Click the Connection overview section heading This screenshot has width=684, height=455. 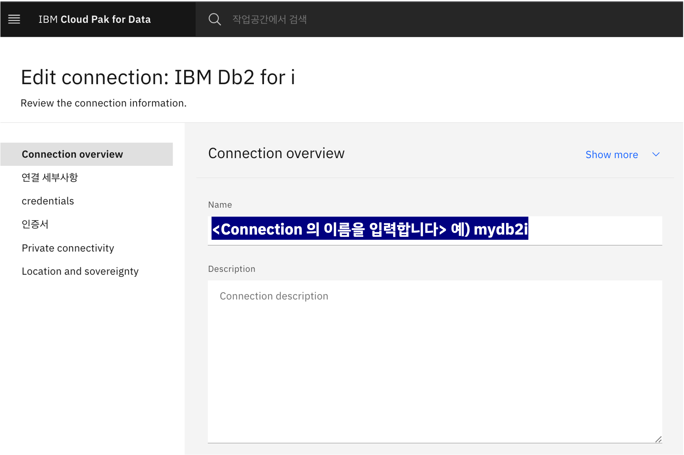coord(276,153)
